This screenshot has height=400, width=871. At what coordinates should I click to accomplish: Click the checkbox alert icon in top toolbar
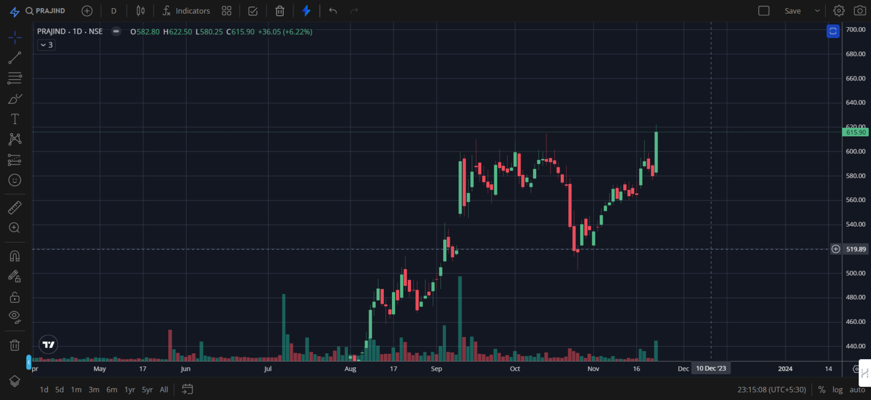[253, 11]
